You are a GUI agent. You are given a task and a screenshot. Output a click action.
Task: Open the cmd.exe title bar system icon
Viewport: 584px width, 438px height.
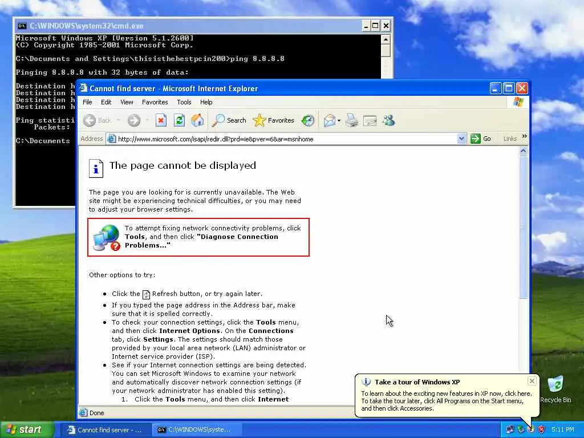tap(22, 26)
